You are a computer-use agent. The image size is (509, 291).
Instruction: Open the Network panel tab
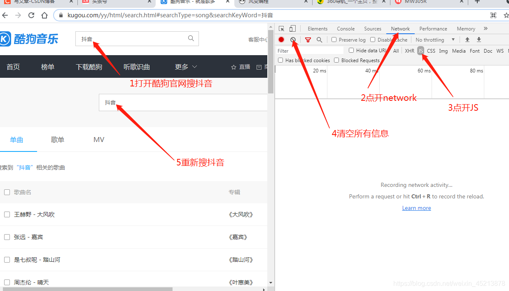[x=400, y=28]
